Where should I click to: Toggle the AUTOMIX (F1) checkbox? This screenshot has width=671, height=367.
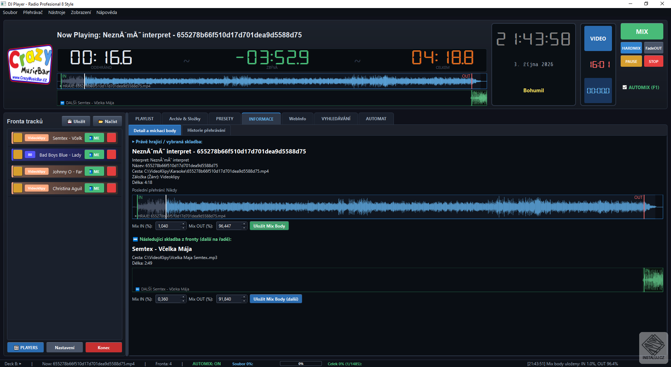[625, 87]
